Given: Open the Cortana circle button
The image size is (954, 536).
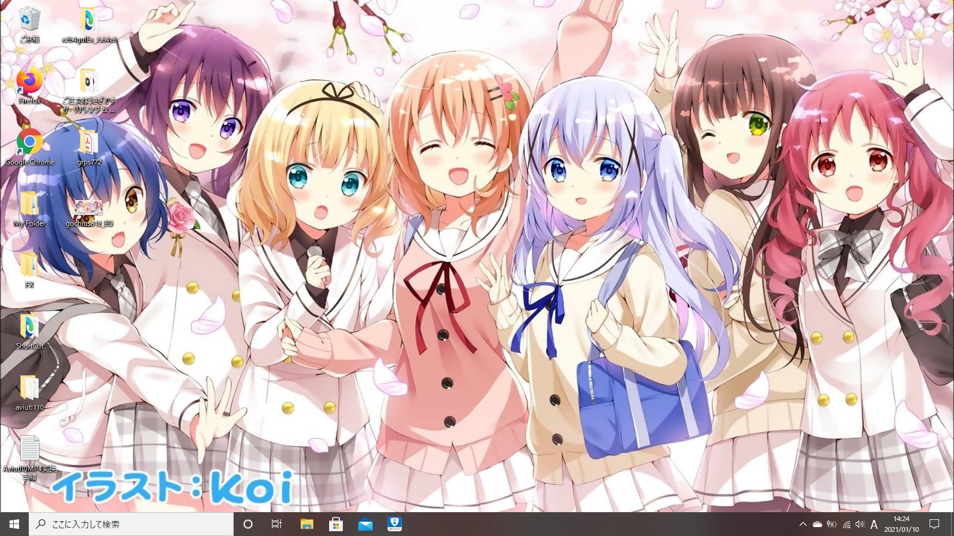Looking at the screenshot, I should (248, 524).
